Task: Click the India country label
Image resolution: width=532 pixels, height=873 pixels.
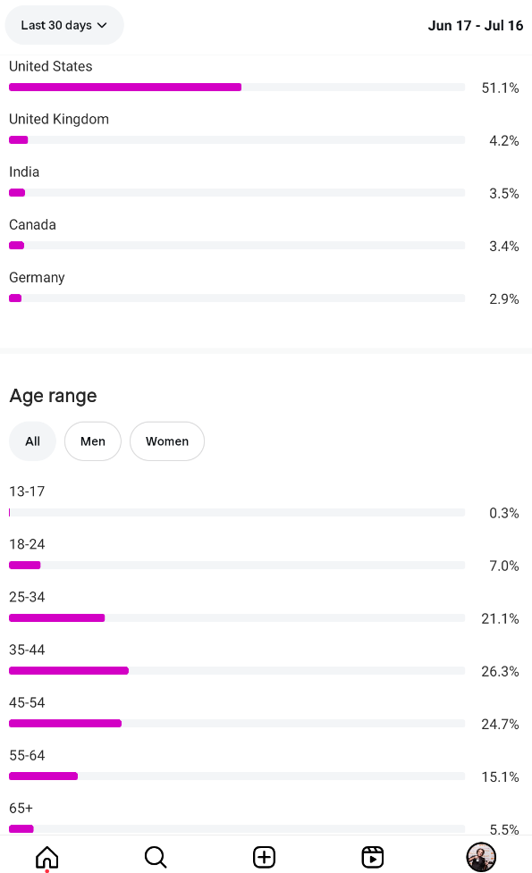Action: 24,172
